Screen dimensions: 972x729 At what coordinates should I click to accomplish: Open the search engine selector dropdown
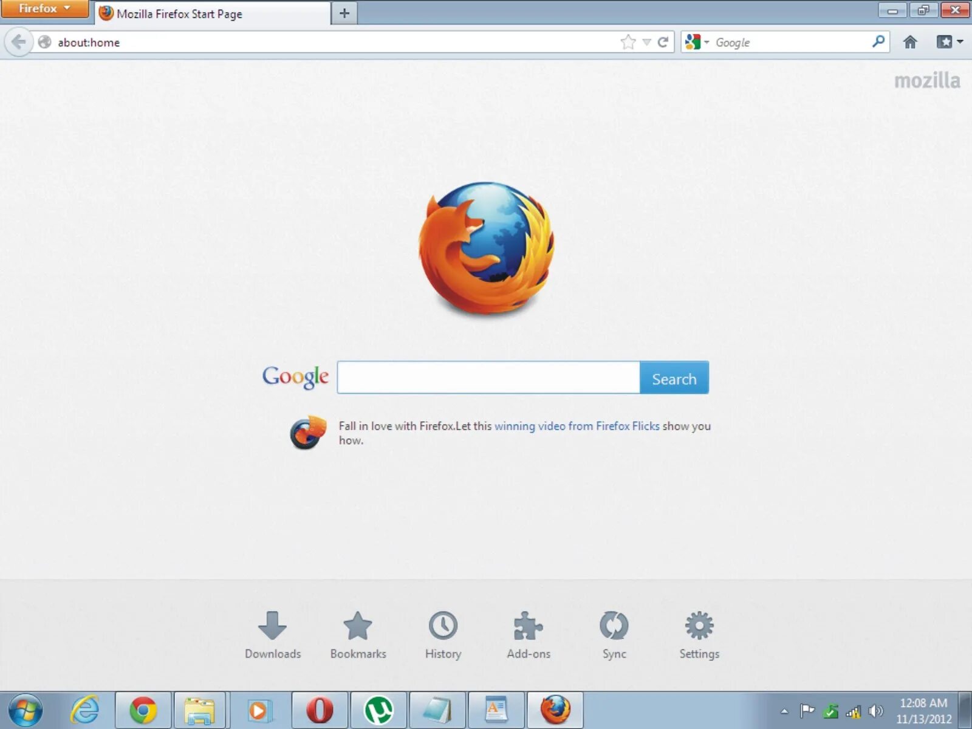pyautogui.click(x=697, y=42)
